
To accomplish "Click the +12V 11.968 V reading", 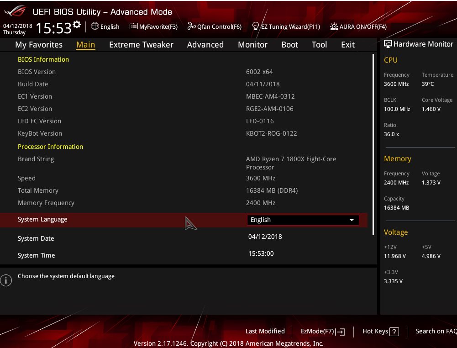I will (x=394, y=256).
